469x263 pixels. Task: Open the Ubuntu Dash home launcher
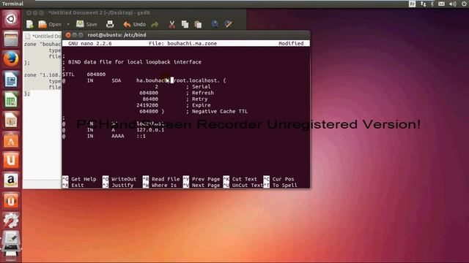[x=11, y=19]
